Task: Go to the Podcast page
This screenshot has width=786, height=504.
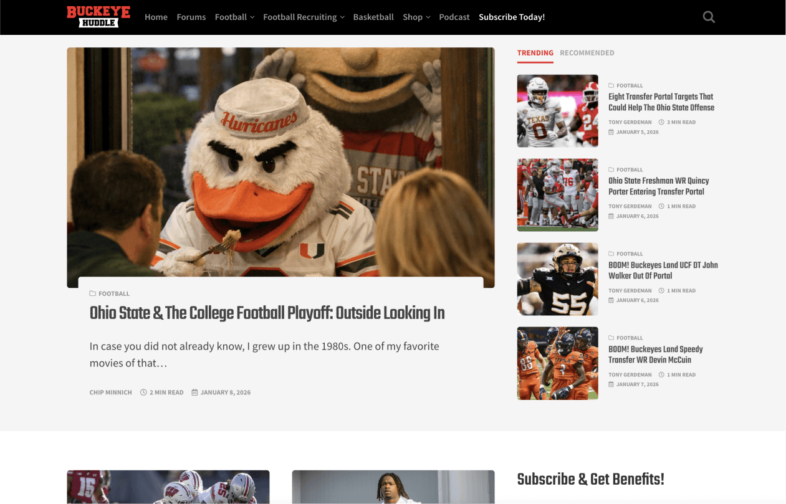Action: tap(454, 17)
